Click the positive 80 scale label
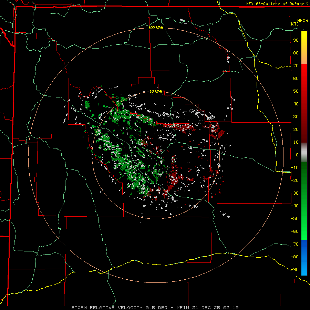 click(x=296, y=53)
